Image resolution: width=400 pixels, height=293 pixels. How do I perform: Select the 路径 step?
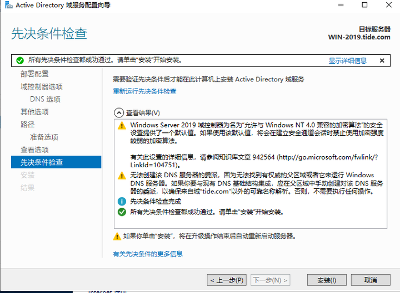coord(28,125)
